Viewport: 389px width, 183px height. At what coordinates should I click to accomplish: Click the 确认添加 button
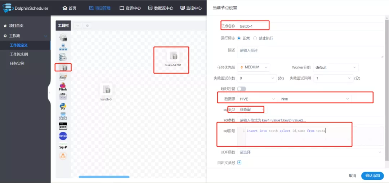click(373, 176)
